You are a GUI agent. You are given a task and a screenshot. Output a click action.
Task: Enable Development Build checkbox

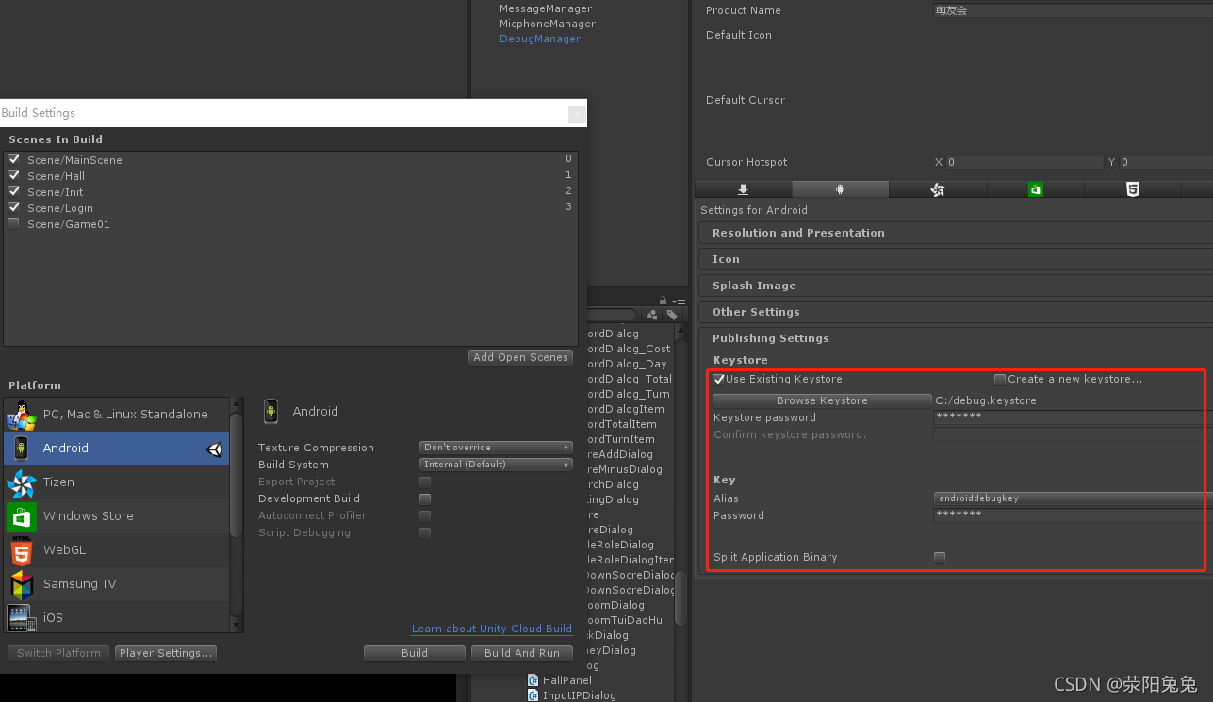pyautogui.click(x=425, y=498)
